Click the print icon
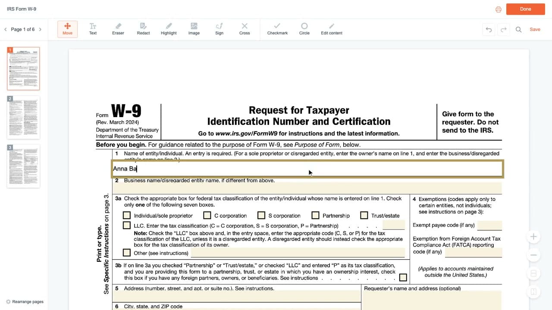Screen dimensions: 552x310 click(499, 9)
